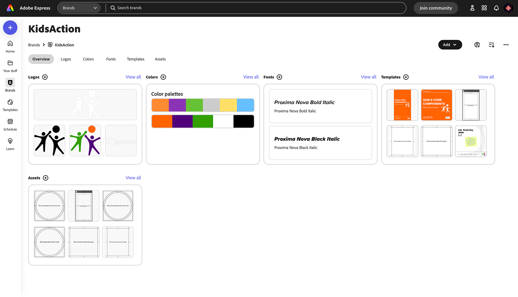Click the search magnifier icon
Screen dimensions: 518x297
click(113, 8)
